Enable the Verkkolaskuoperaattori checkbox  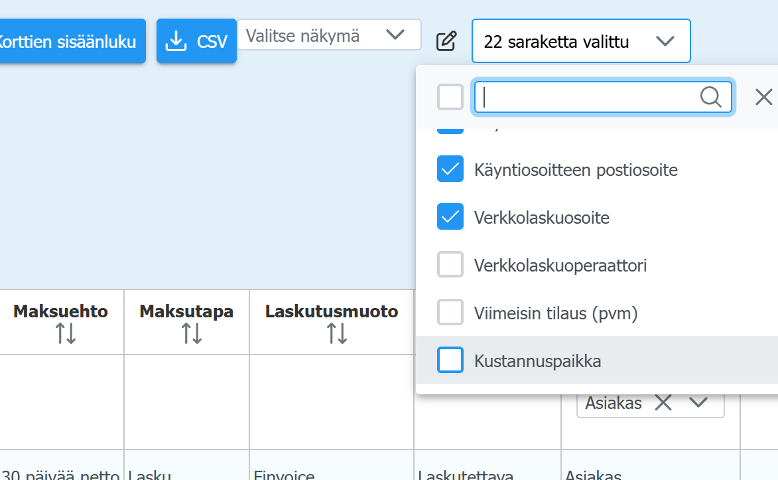pos(450,265)
